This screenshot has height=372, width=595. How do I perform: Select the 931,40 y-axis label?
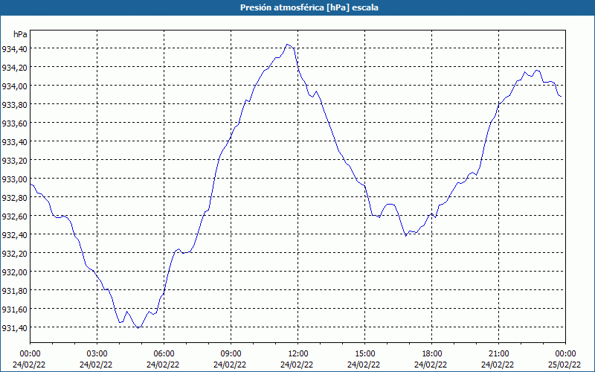14,327
